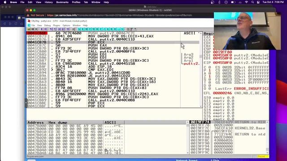Click the Step into toolbar icon
The width and height of the screenshot is (287, 161).
[x=51, y=29]
